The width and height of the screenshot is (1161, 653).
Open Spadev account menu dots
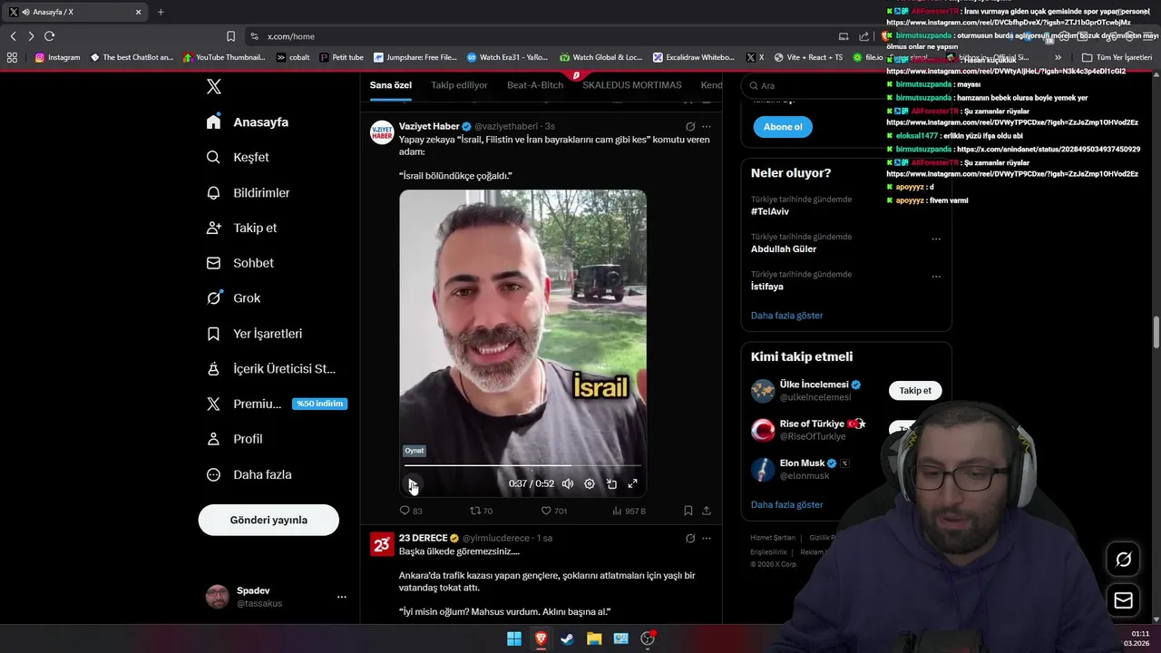(342, 597)
